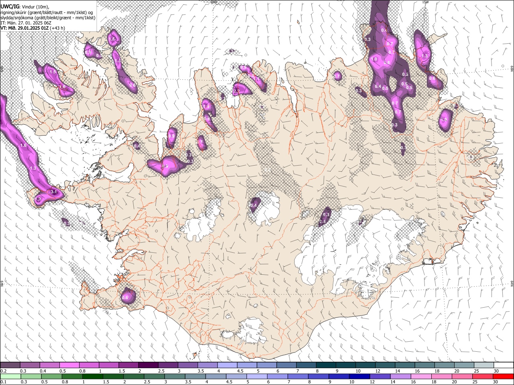Image resolution: width=514 pixels, height=385 pixels.
Task: Pick upper legend swatch between 1.5 and 2
Action: [128, 365]
